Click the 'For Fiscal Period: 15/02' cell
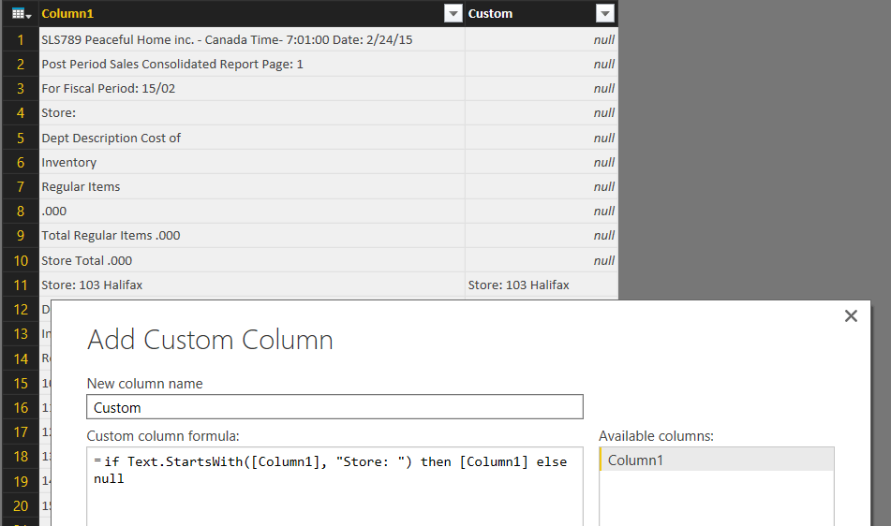 251,88
